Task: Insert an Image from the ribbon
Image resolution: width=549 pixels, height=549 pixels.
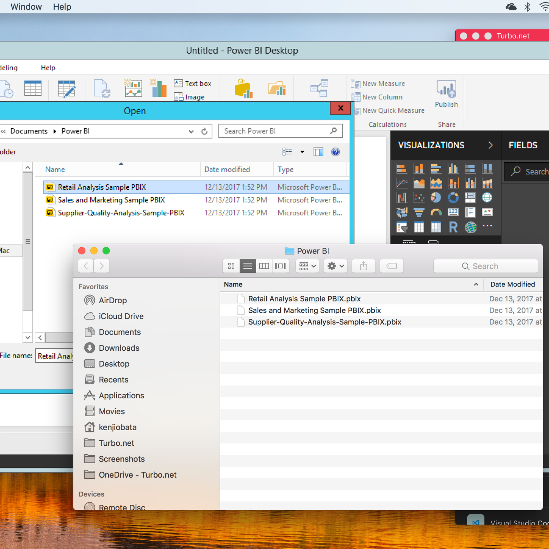Action: (x=189, y=97)
